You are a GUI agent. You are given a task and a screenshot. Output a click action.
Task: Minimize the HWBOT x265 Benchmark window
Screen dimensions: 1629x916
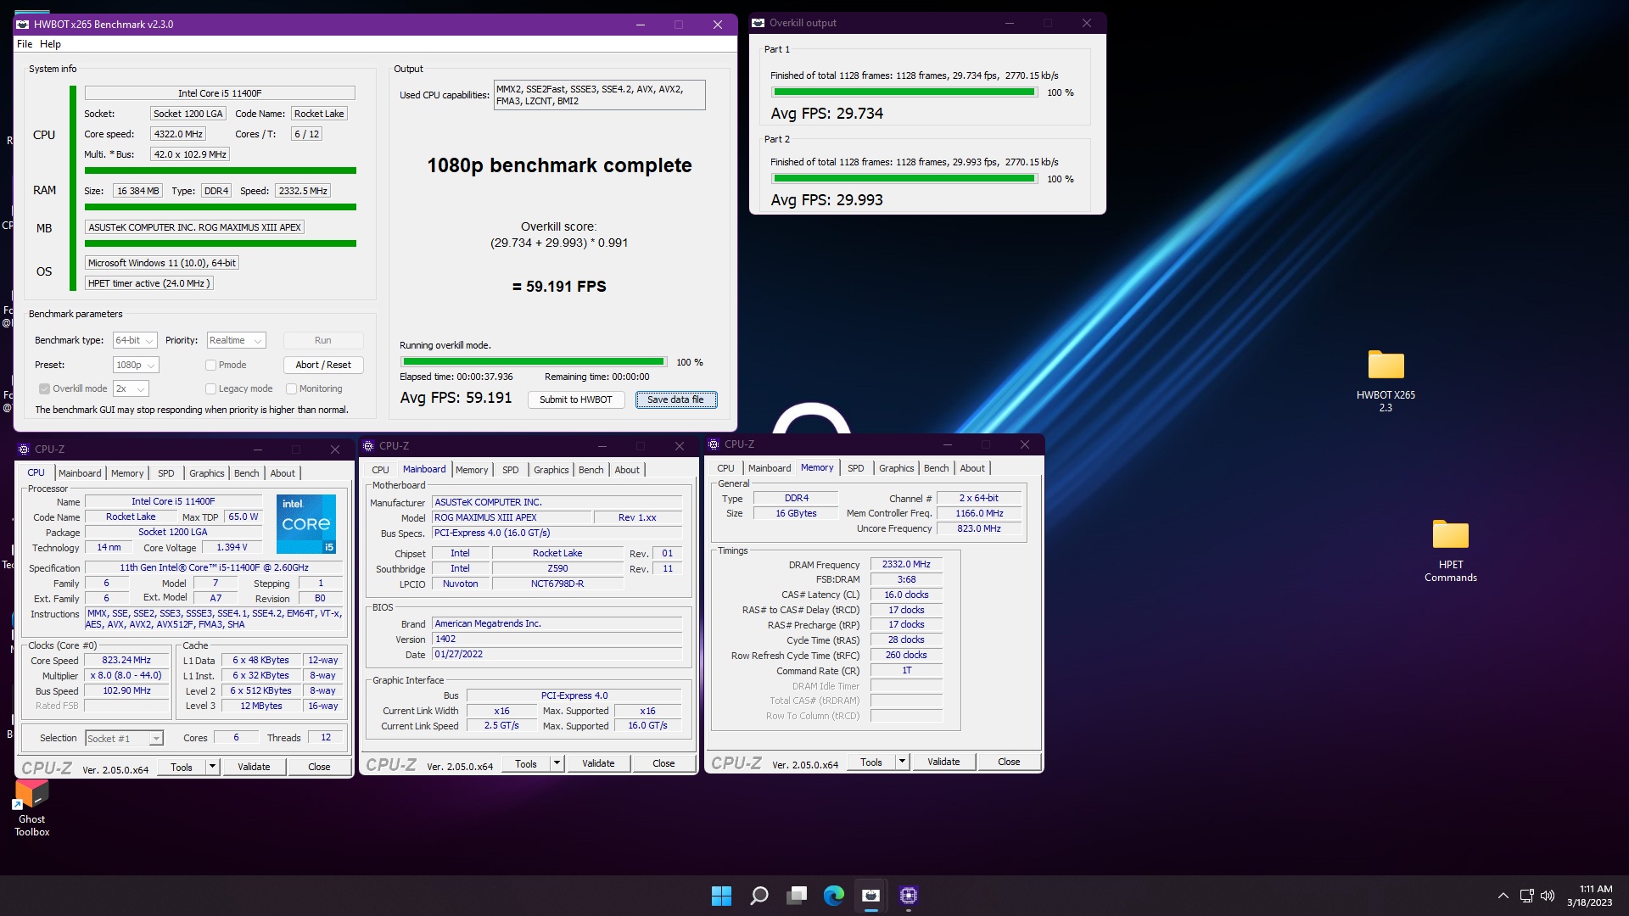[640, 25]
